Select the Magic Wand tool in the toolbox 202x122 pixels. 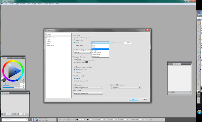[x=199, y=44]
